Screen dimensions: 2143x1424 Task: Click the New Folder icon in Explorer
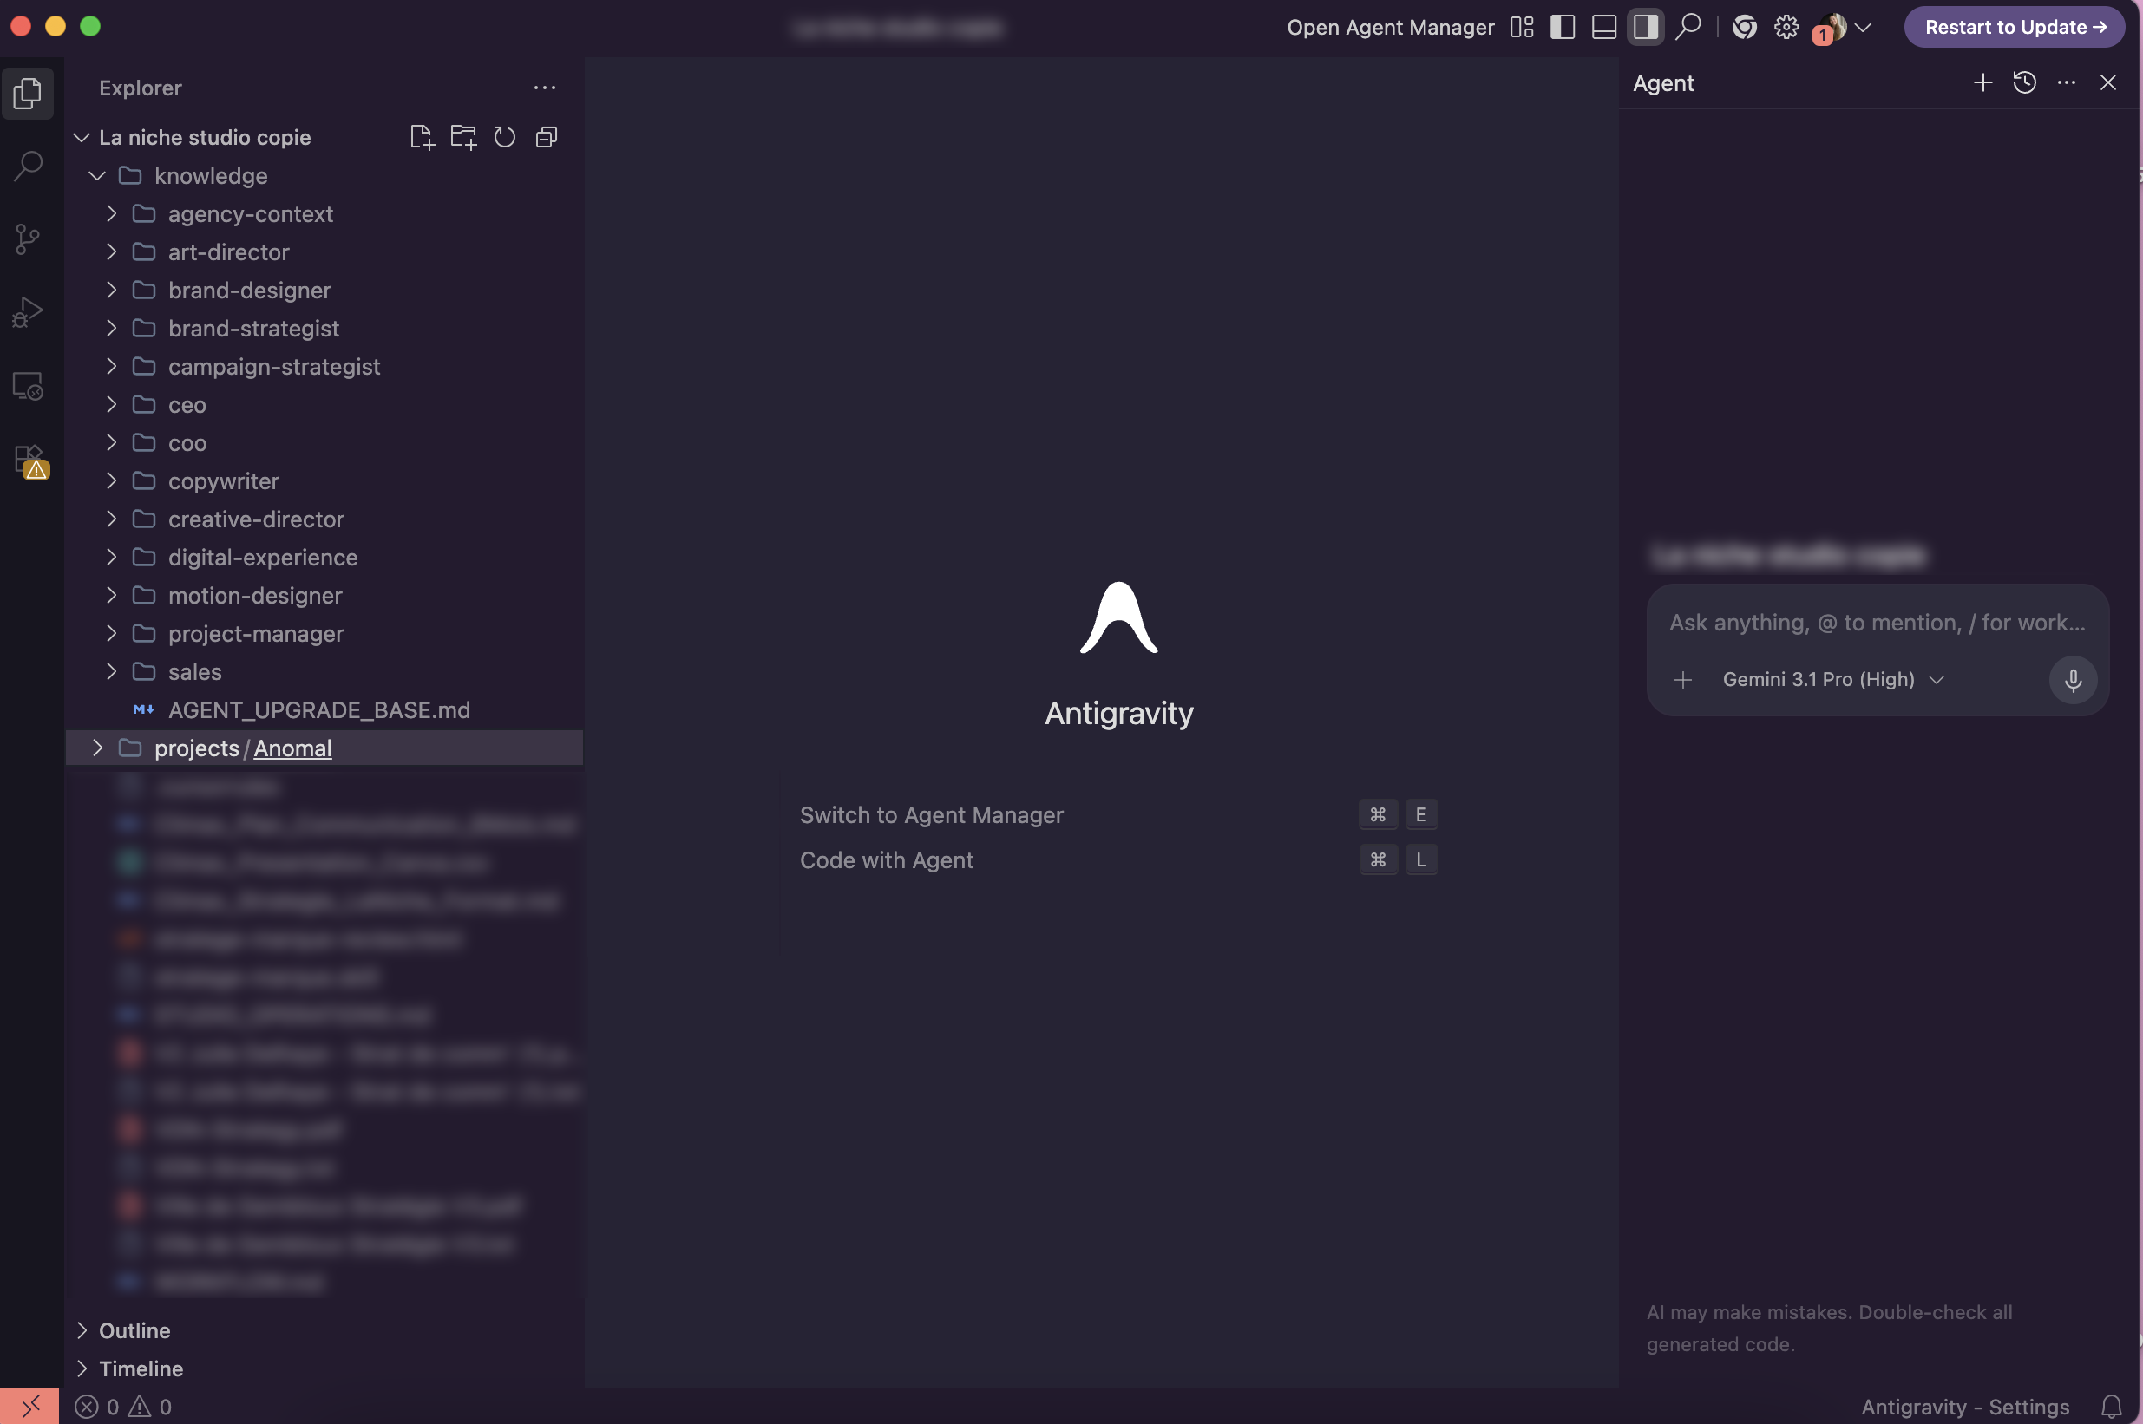click(x=463, y=137)
